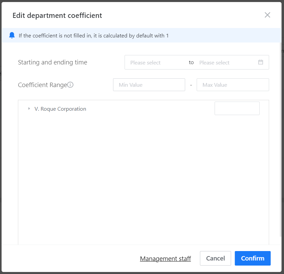Click the blue bell notification icon
The image size is (284, 274).
point(12,35)
